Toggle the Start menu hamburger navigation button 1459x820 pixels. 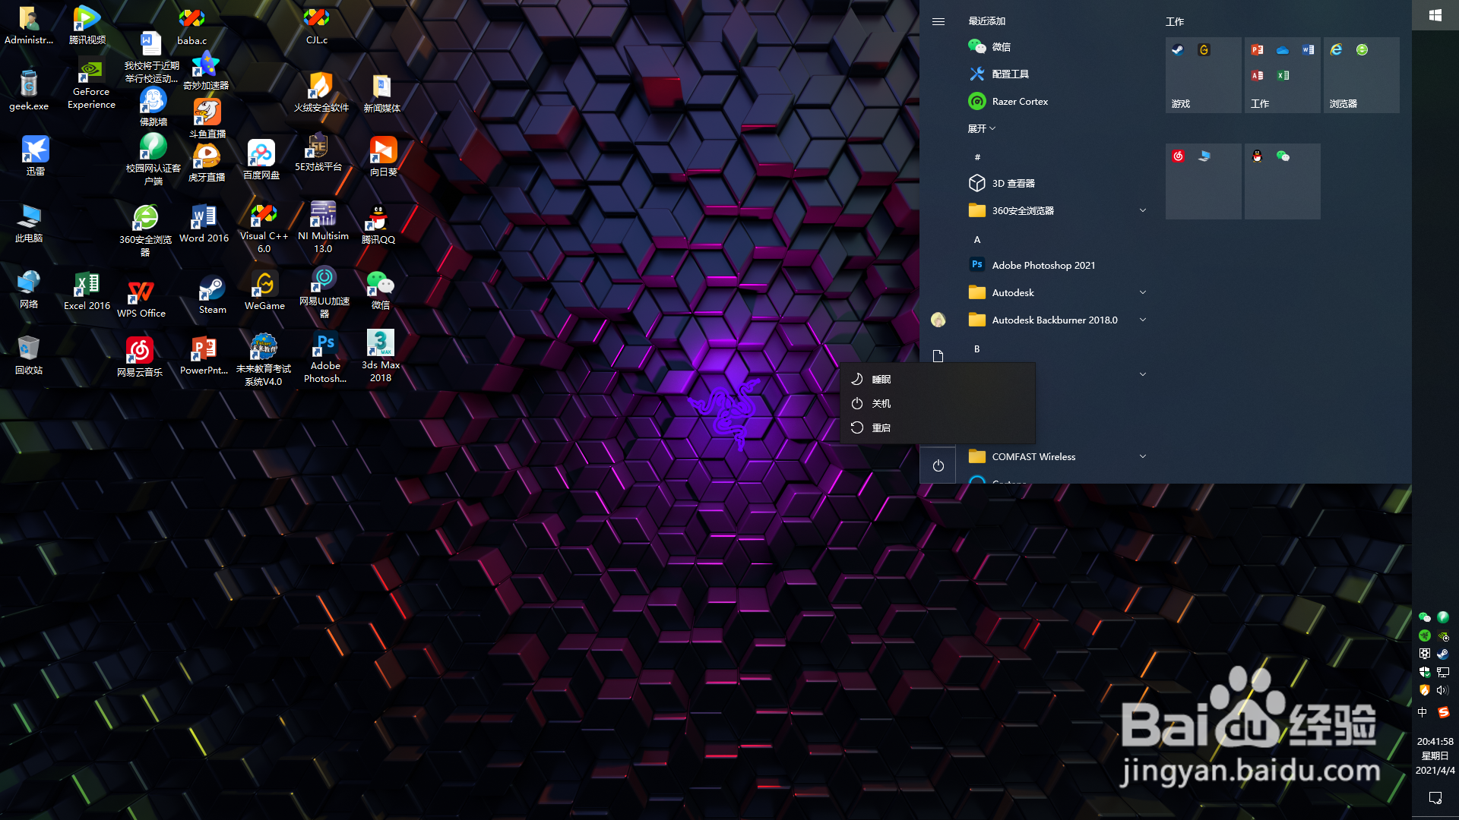click(x=938, y=21)
